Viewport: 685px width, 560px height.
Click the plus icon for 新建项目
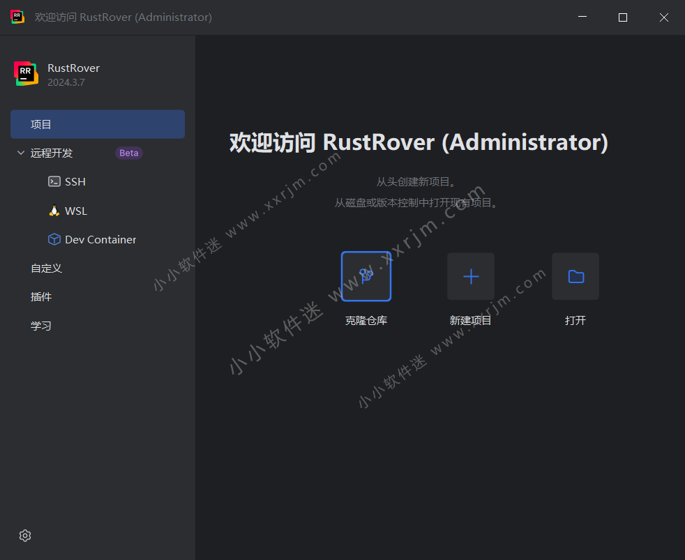(x=471, y=276)
